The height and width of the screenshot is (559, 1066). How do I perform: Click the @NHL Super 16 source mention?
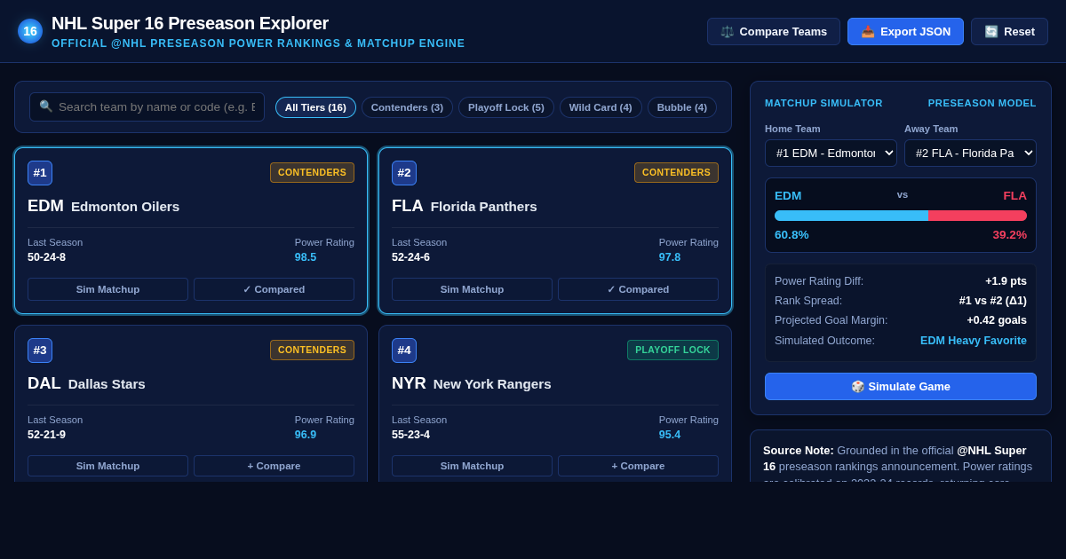pyautogui.click(x=895, y=458)
